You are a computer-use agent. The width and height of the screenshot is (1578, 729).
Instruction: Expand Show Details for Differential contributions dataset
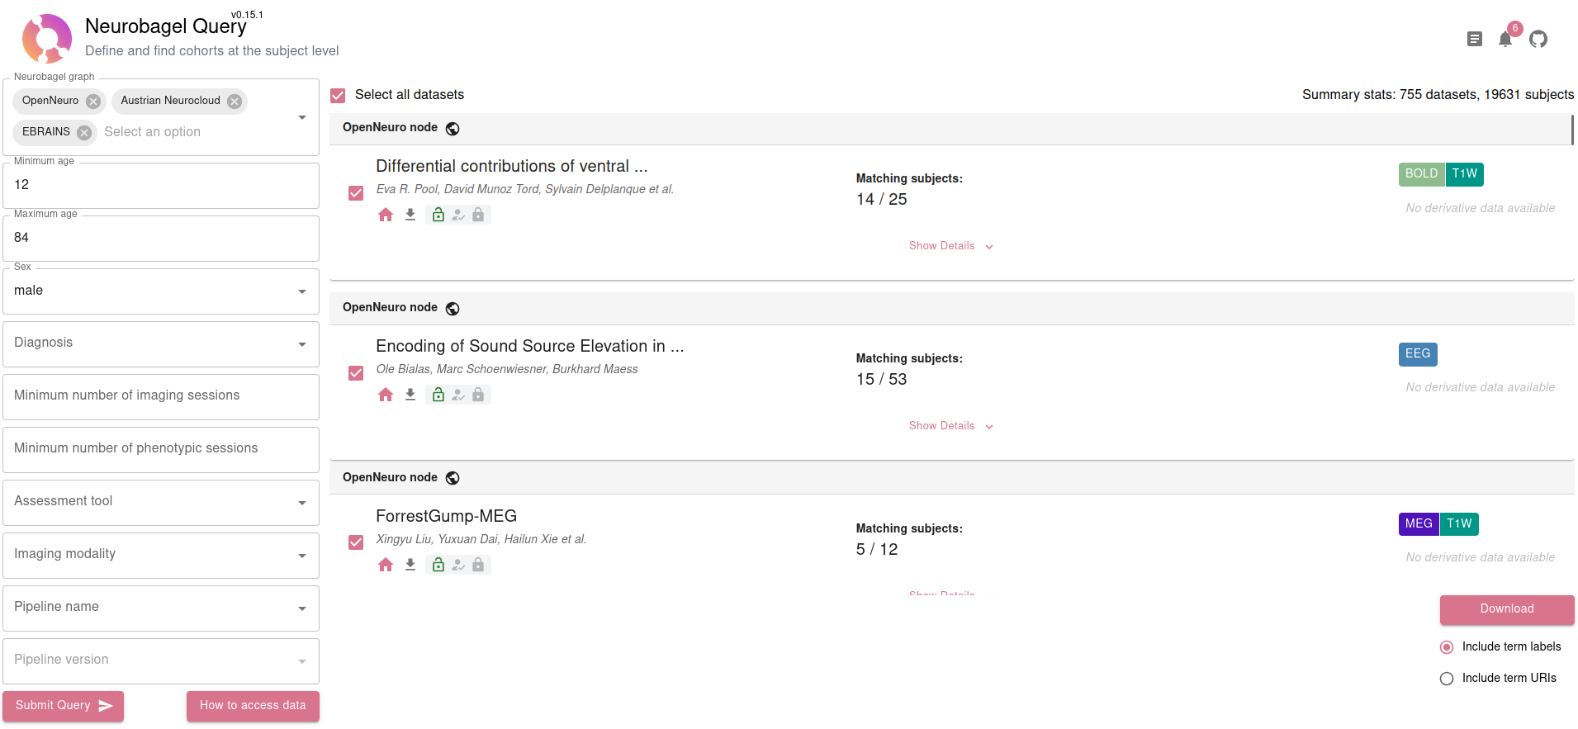(950, 246)
